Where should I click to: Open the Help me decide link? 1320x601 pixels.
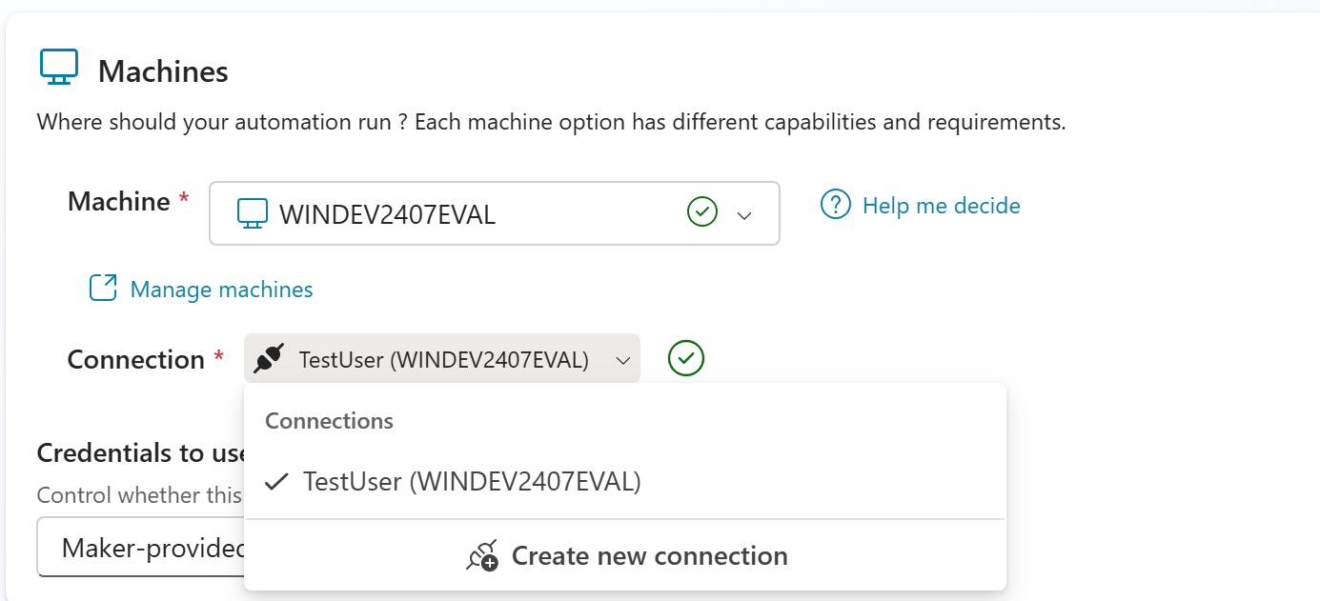coord(941,206)
